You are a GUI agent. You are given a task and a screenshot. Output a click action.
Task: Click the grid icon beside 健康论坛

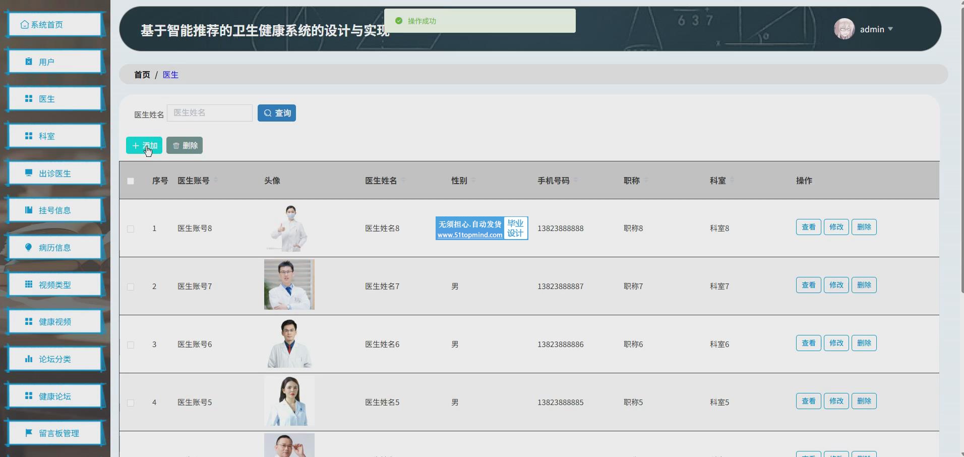pos(29,396)
